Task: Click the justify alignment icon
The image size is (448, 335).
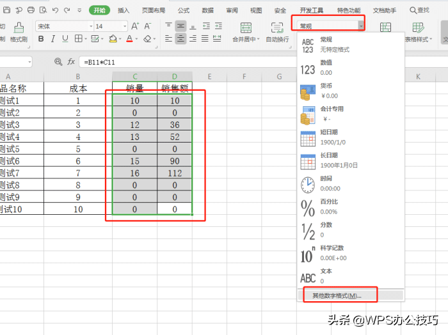Action: coord(205,38)
